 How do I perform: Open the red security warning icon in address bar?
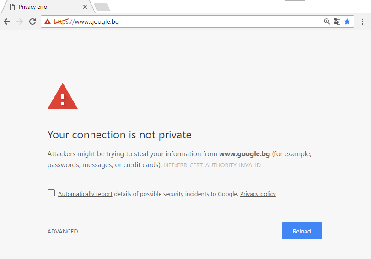48,21
